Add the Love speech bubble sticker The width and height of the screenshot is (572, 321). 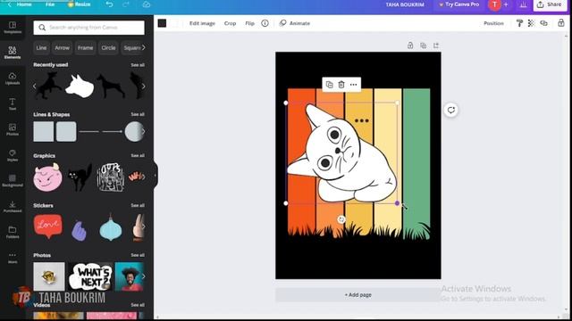[47, 226]
